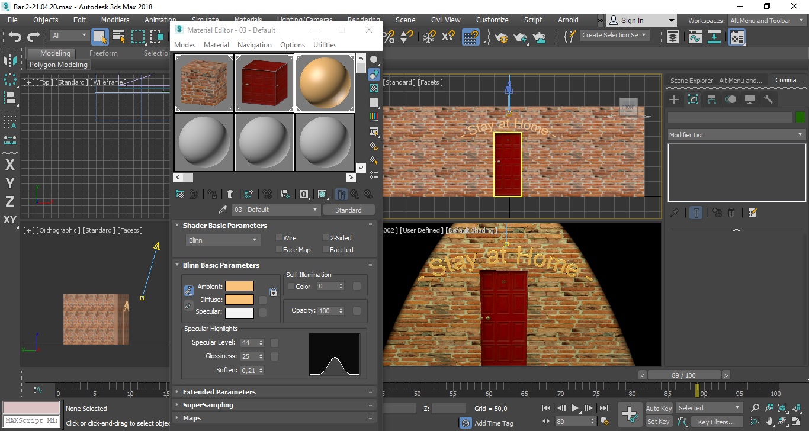809x431 pixels.
Task: Toggle the Layer Explorer icon
Action: [673, 37]
